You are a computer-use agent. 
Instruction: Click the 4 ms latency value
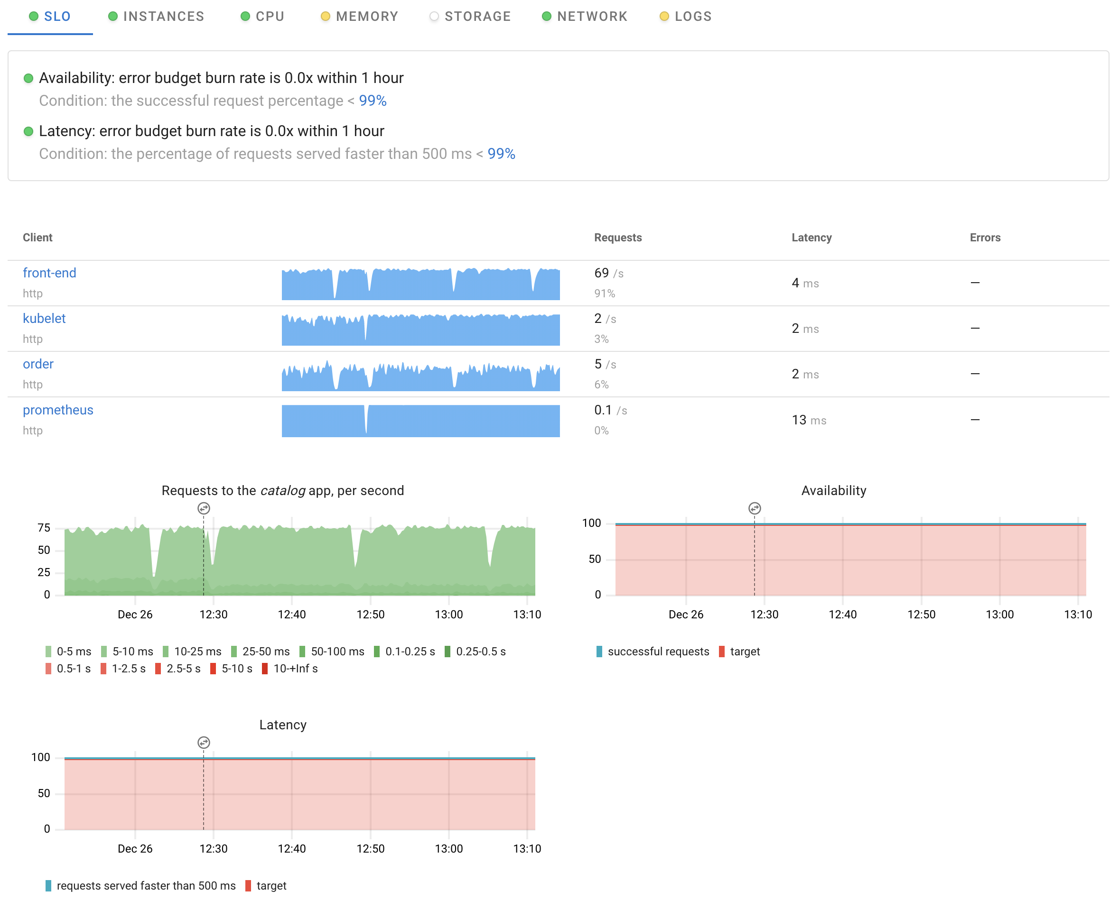coord(805,283)
